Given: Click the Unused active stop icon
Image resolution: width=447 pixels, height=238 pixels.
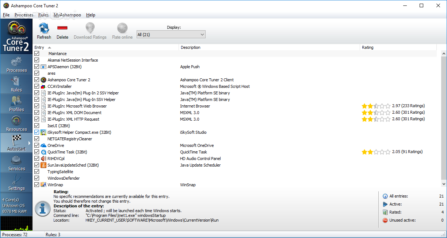Looking at the screenshot, I should pos(385,220).
